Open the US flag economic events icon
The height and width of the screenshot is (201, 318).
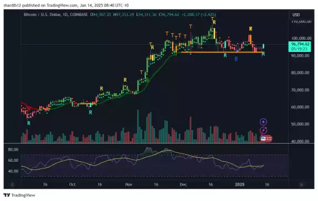pyautogui.click(x=263, y=139)
